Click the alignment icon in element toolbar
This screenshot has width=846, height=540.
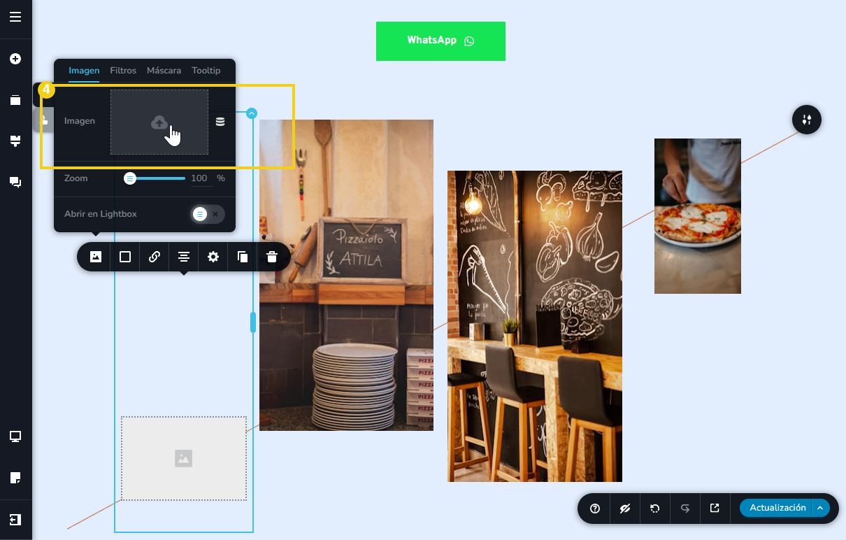(184, 257)
